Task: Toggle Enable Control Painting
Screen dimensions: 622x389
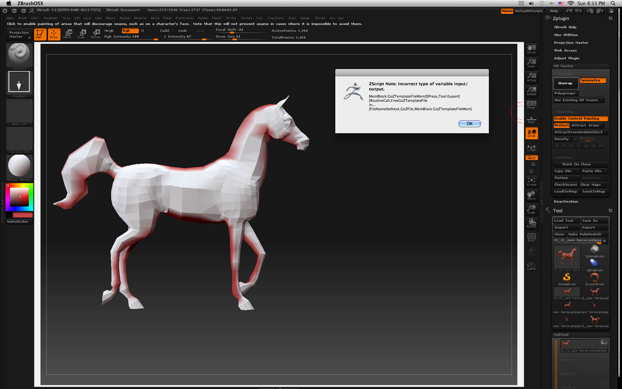Action: [581, 119]
